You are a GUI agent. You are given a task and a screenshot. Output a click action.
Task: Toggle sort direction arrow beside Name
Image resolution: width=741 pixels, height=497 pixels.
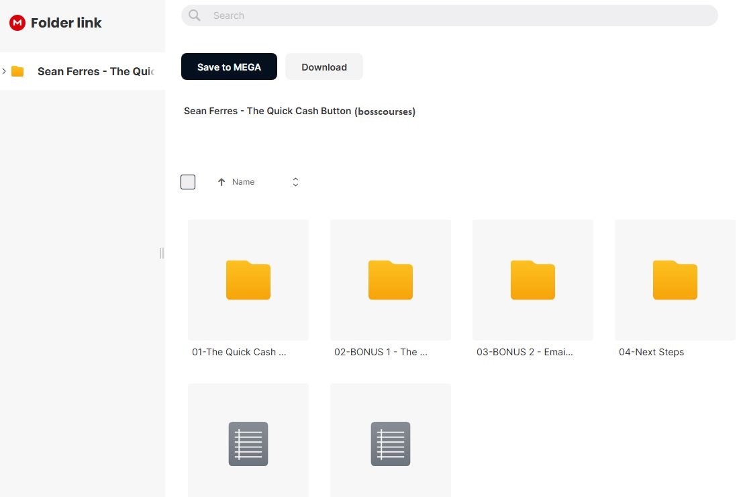point(221,182)
